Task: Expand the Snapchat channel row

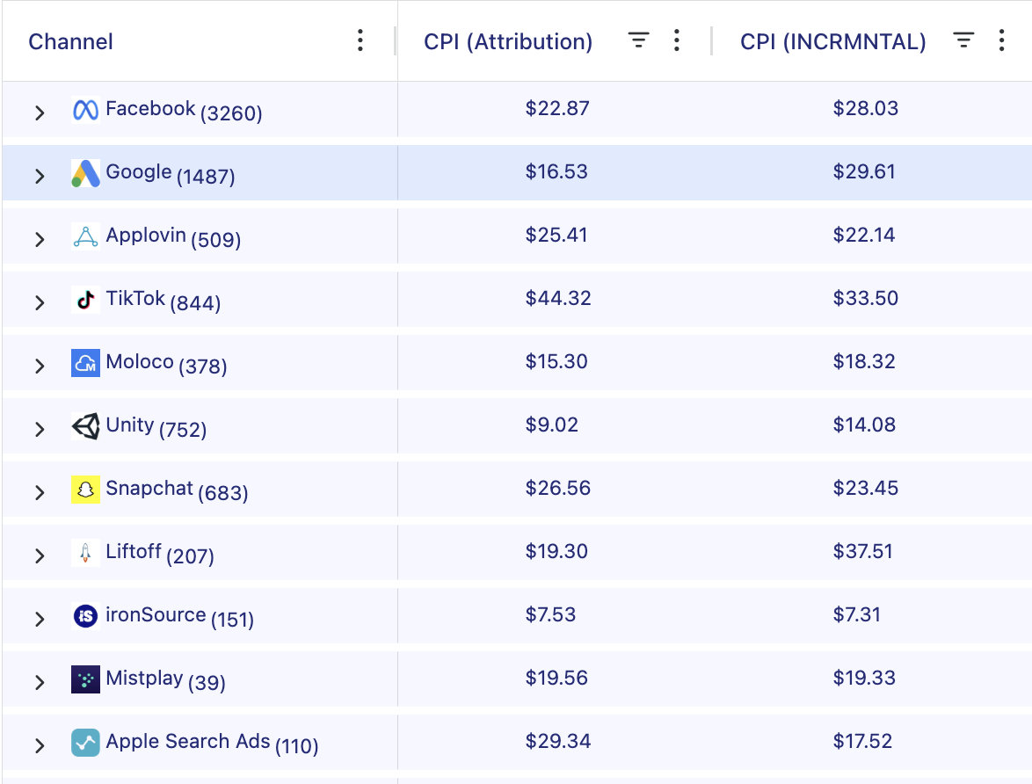Action: 40,491
